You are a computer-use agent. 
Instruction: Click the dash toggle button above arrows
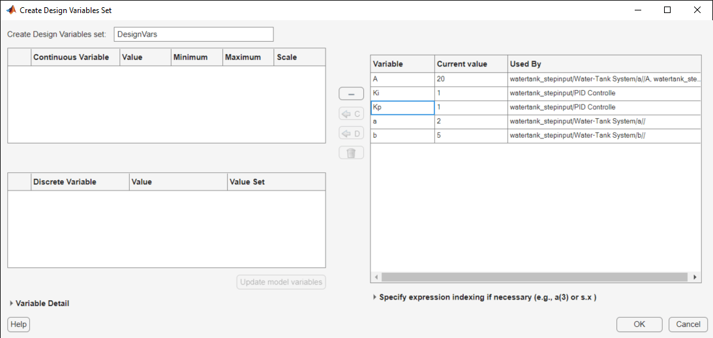tap(351, 95)
